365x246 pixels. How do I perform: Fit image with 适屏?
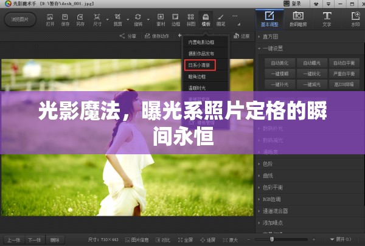click(x=207, y=240)
